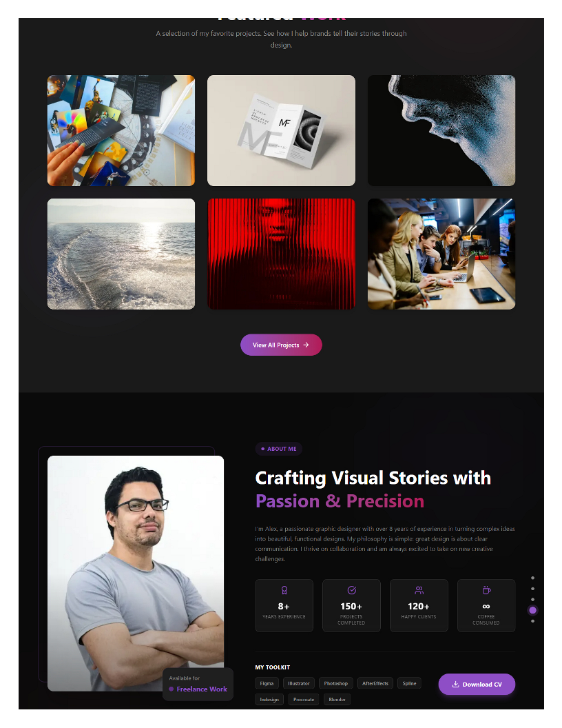Click the arrow icon in View All Projects

tap(306, 345)
